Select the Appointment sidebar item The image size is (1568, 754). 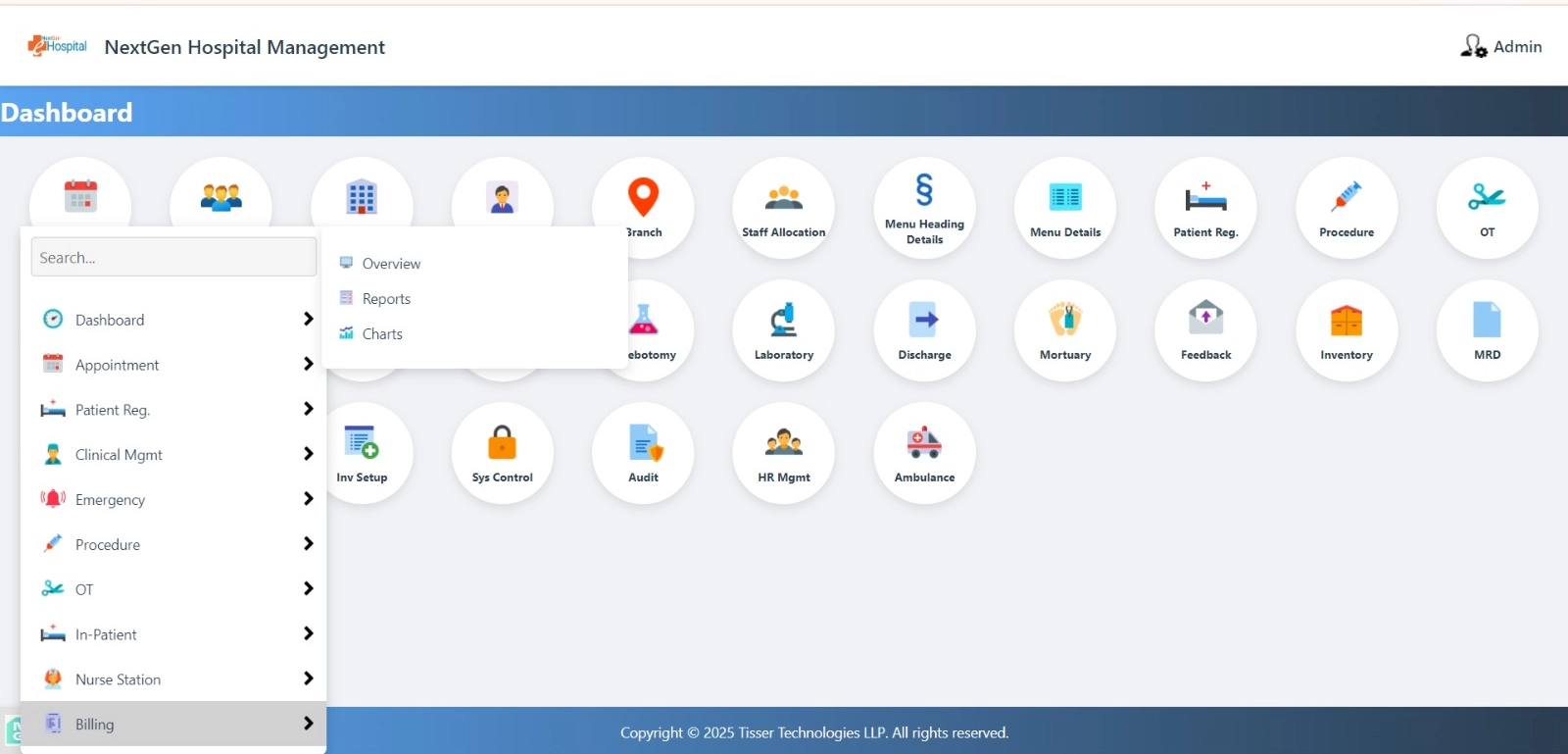pos(173,365)
